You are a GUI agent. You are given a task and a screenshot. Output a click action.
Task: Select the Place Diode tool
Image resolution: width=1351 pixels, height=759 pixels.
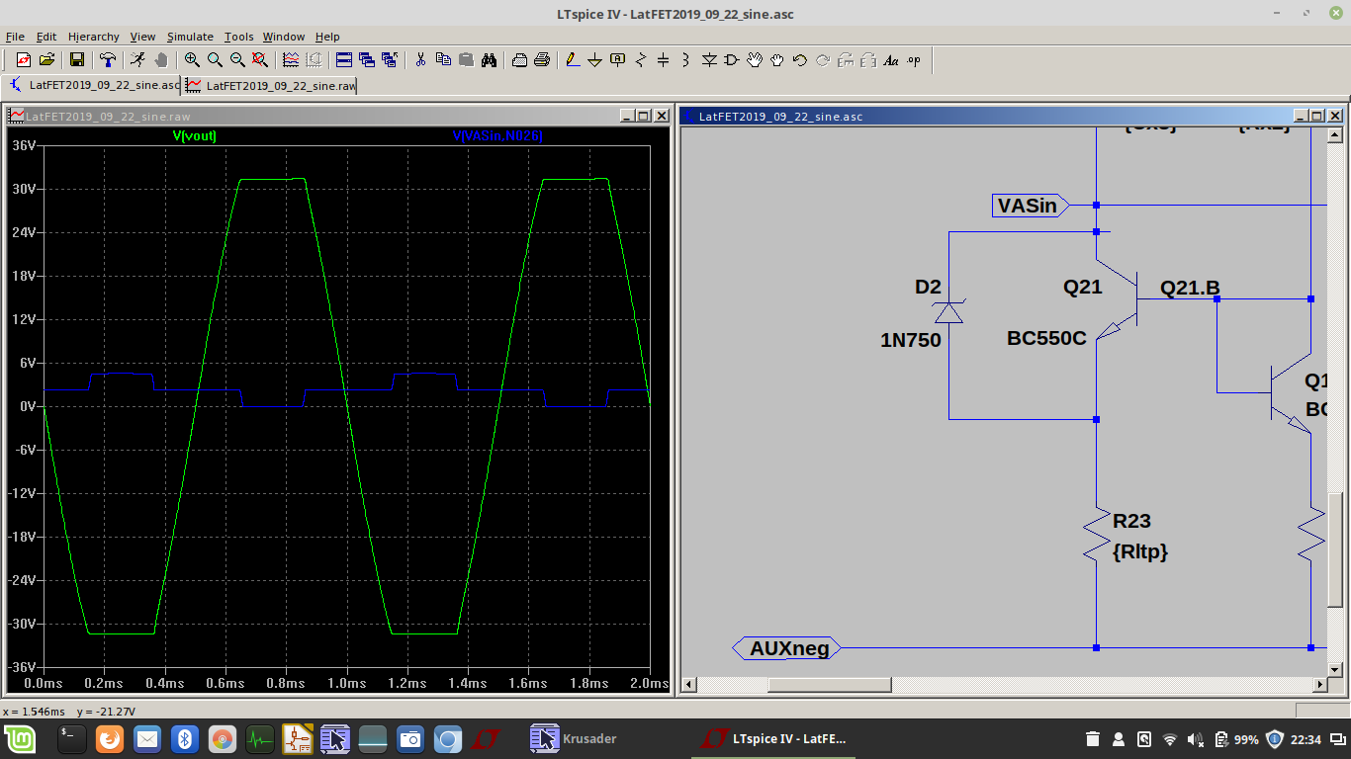point(709,60)
